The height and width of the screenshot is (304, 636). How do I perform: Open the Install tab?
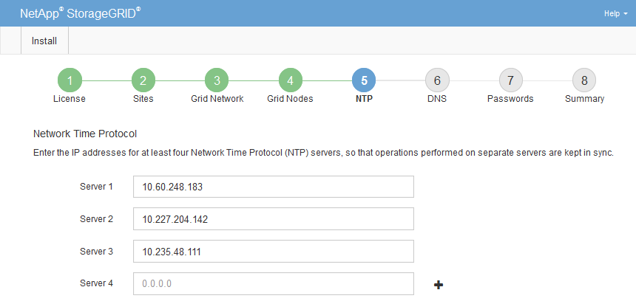[x=44, y=41]
